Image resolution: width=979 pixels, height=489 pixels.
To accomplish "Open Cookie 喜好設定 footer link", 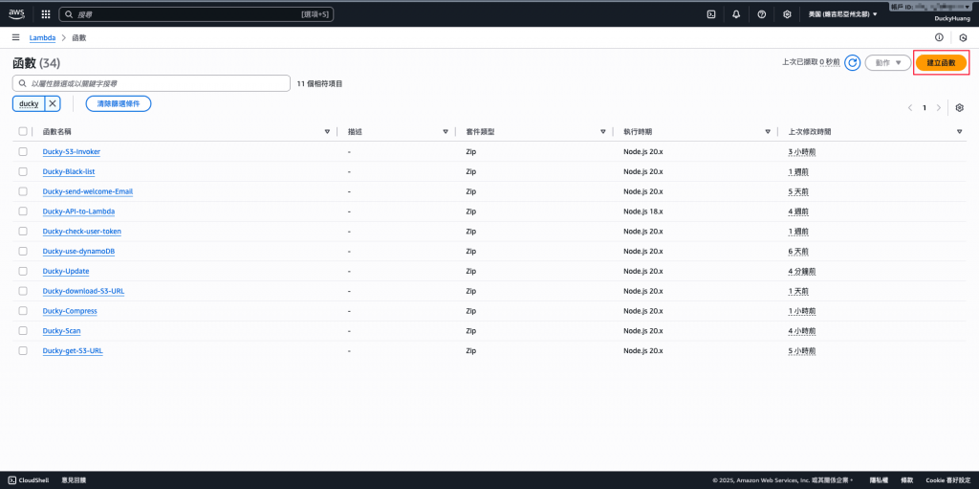I will (947, 480).
